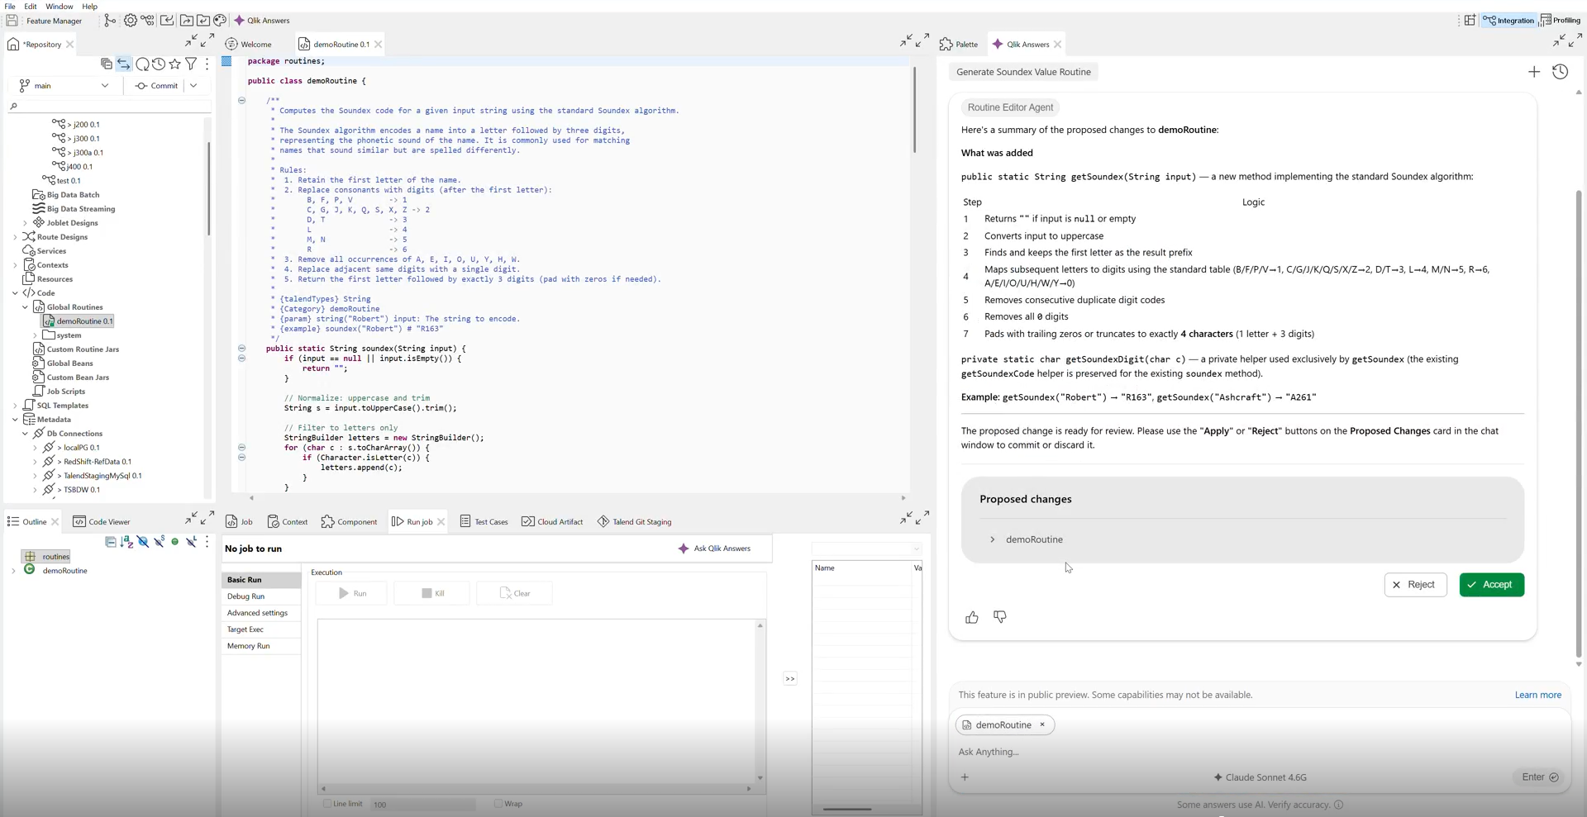Open project settings gear icon
The height and width of the screenshot is (817, 1587).
point(130,20)
